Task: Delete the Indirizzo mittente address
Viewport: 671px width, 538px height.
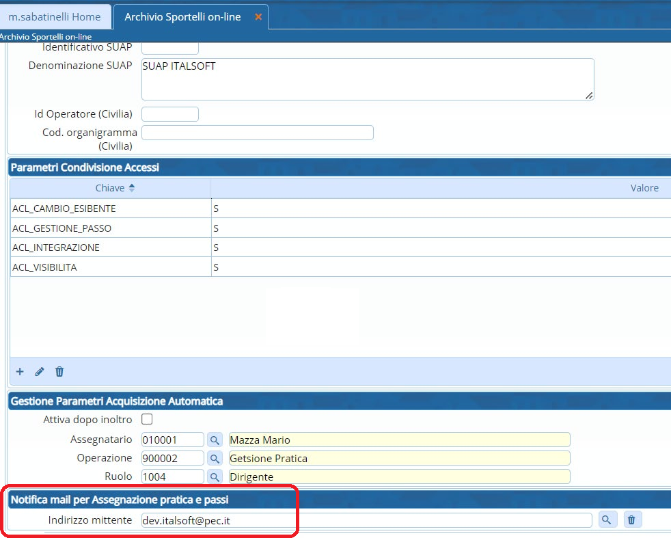Action: point(631,520)
